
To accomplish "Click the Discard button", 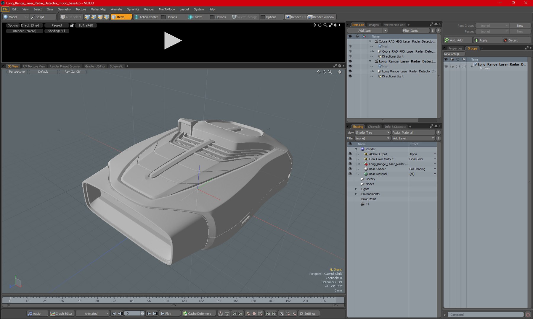I will pos(517,40).
